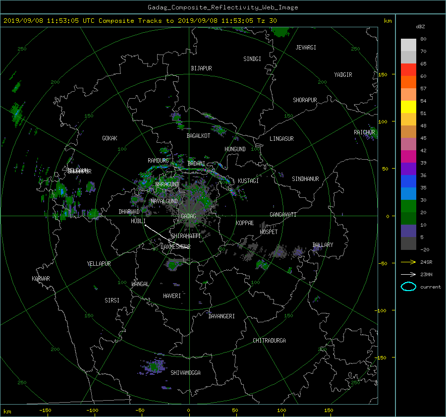Click the SHIVAMOGGA city label
Viewport: 446px width, 417px height.
(x=185, y=373)
